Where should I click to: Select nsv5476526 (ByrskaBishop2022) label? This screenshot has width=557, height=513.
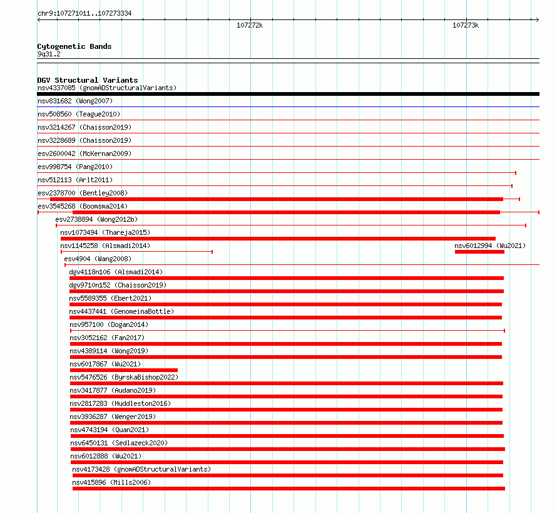124,377
